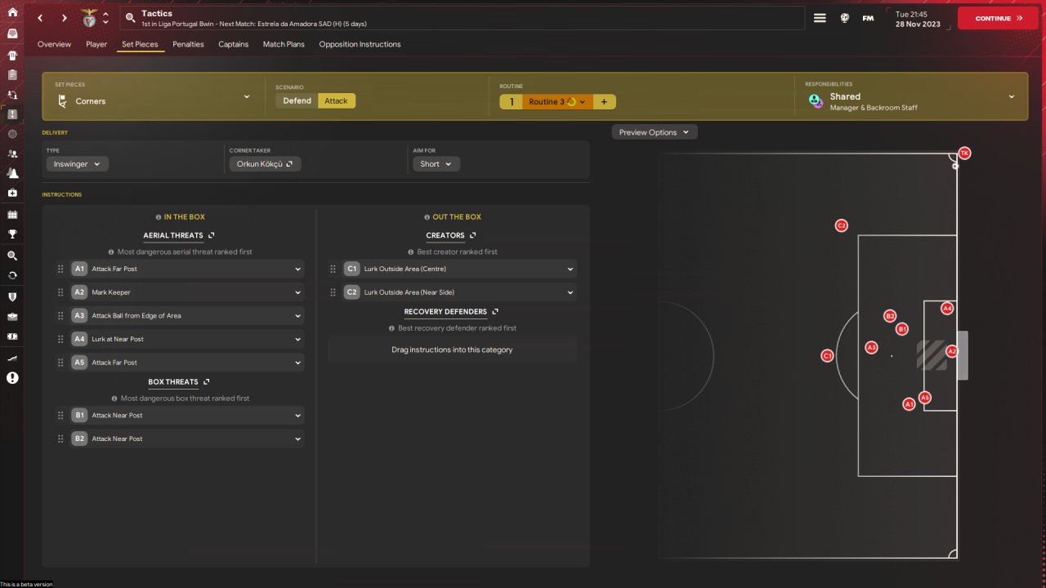
Task: Click the search magnifier in top bar
Action: [130, 18]
